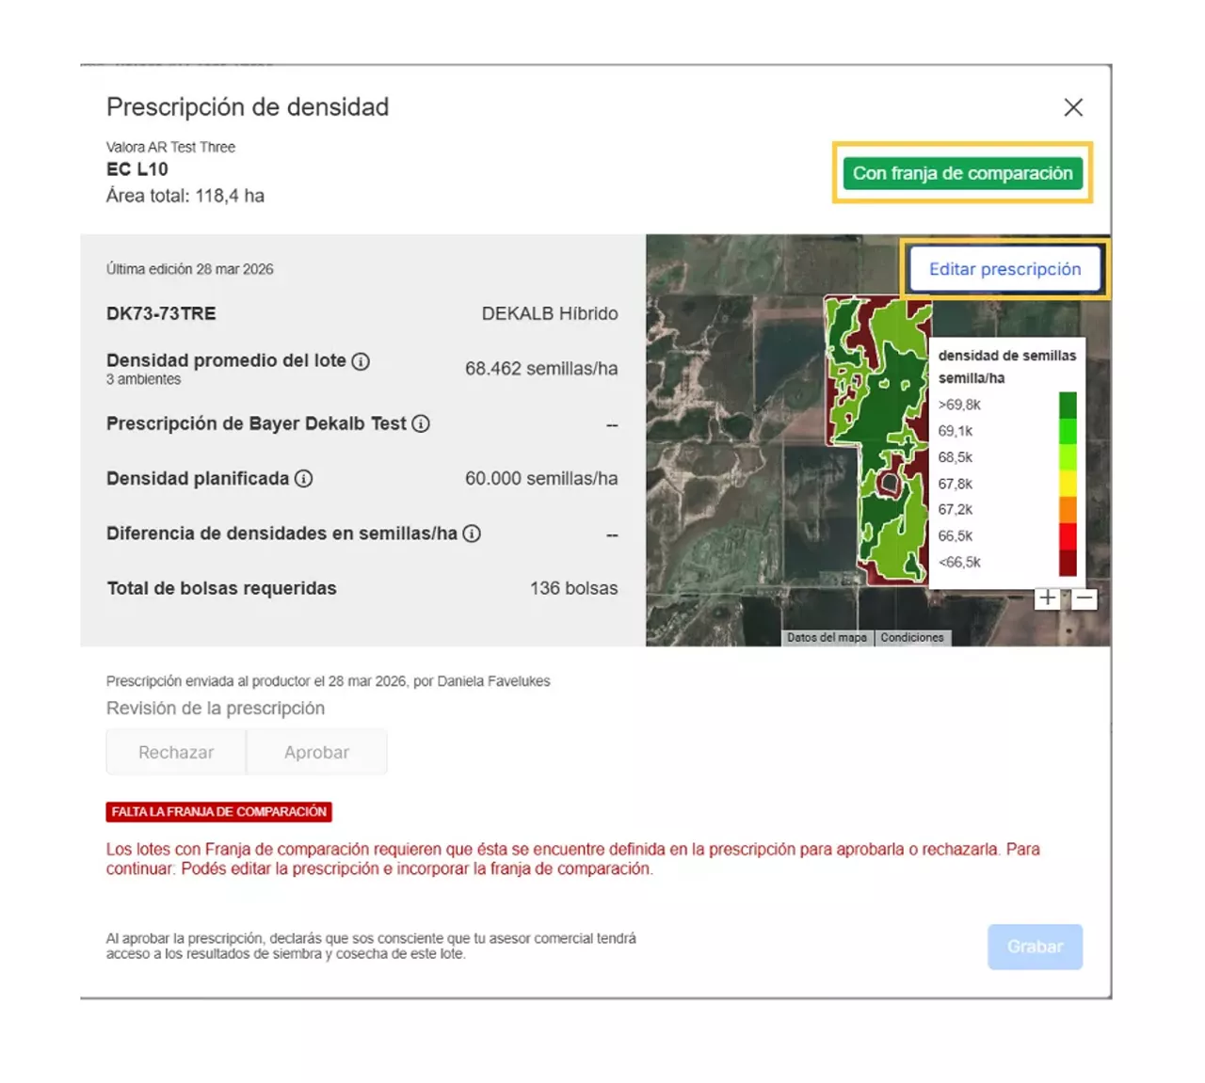Click the FALTA LA FRANJA DE COMPARACIÓN badge
Image resolution: width=1205 pixels, height=1083 pixels.
pos(217,811)
